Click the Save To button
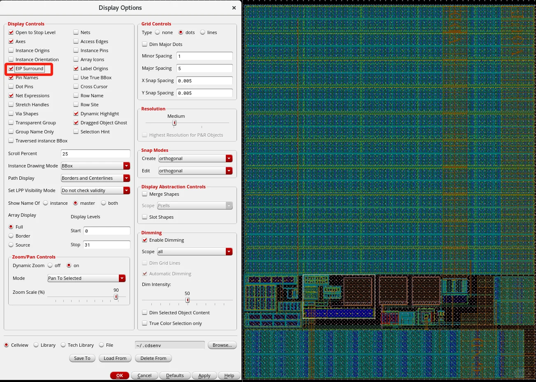536x382 pixels. pyautogui.click(x=82, y=358)
